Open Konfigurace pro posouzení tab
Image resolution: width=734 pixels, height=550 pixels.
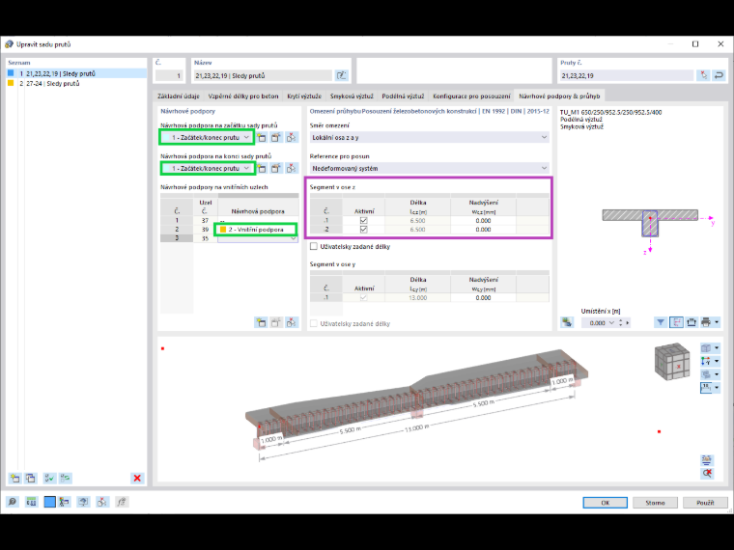471,96
